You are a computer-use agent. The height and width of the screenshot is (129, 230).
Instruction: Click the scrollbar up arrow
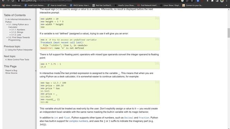[x=229, y=10]
